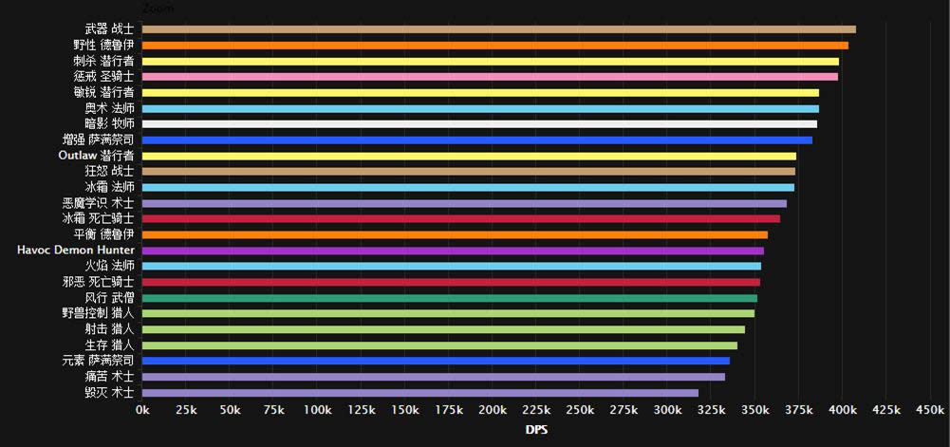Viewport: 950px width, 447px height.
Task: Select the pink 惩戒 圣骑士 bar
Action: [490, 77]
